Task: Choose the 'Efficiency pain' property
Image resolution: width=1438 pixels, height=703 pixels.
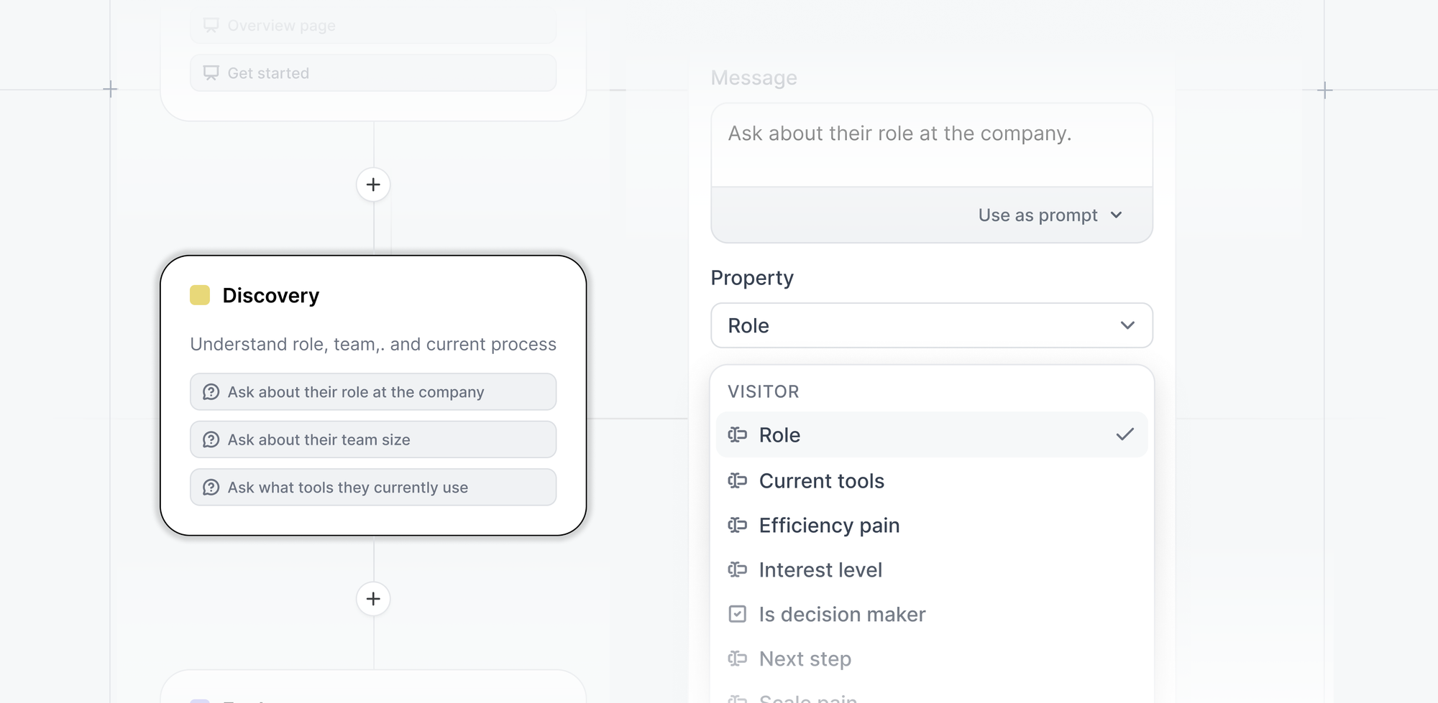Action: pyautogui.click(x=932, y=525)
